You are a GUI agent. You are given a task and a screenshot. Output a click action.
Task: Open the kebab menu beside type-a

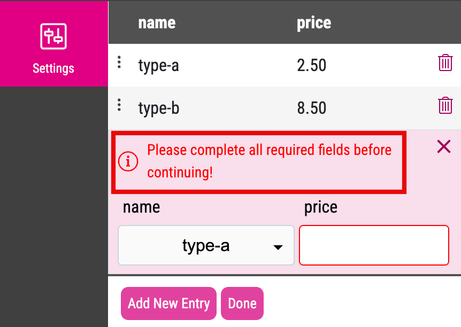(119, 61)
